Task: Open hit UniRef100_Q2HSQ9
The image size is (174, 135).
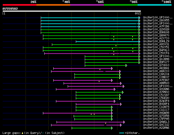Action: point(156,30)
